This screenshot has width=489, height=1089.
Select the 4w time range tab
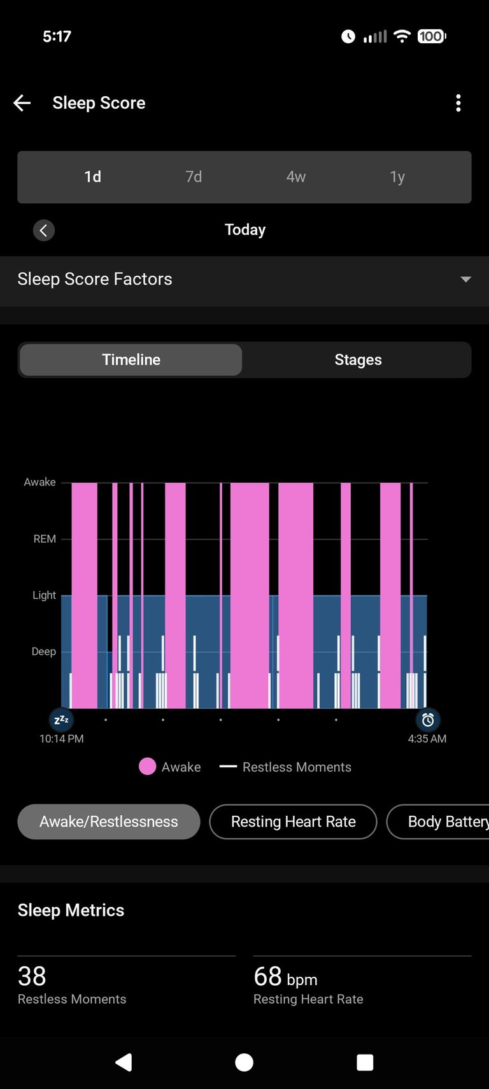(x=296, y=176)
